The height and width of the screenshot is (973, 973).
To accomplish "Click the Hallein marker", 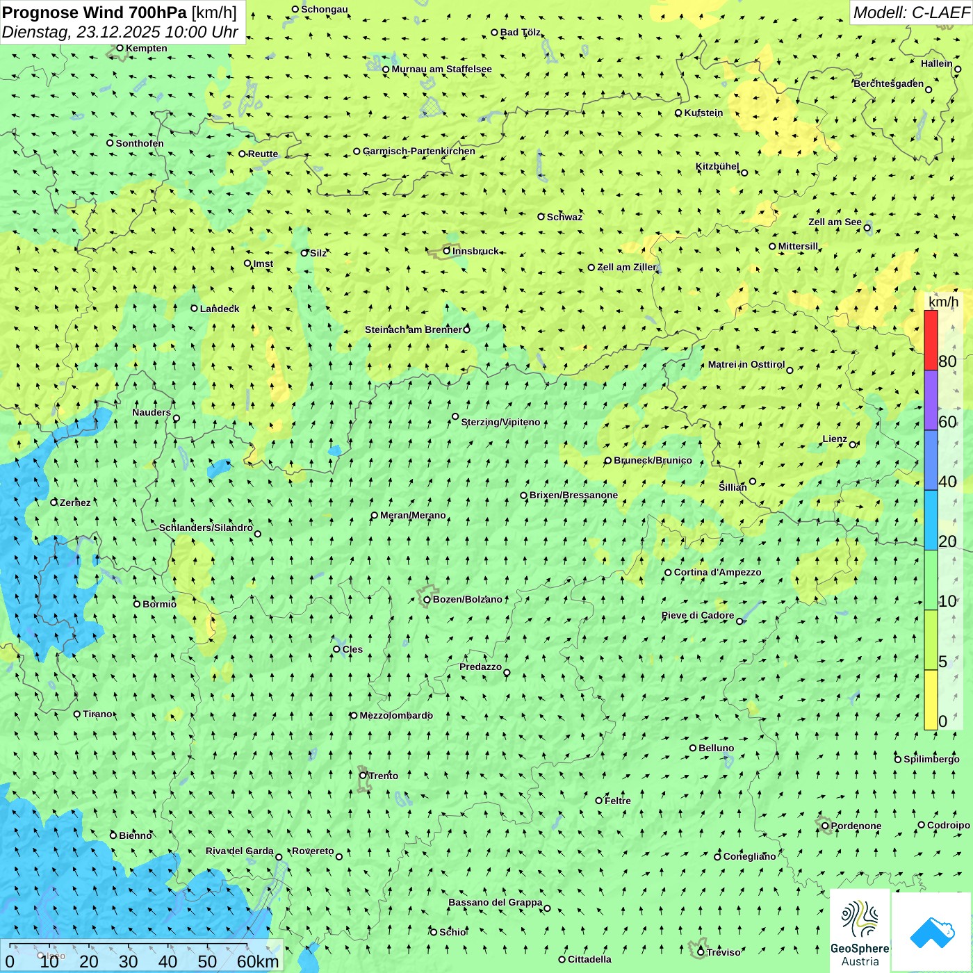I will click(x=958, y=69).
